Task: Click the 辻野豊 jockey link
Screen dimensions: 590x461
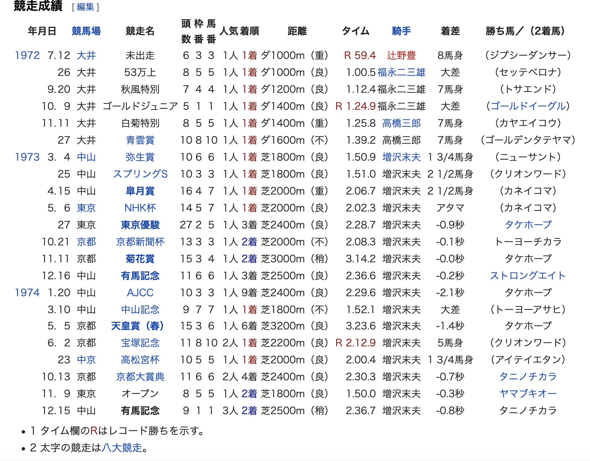Action: pos(401,55)
